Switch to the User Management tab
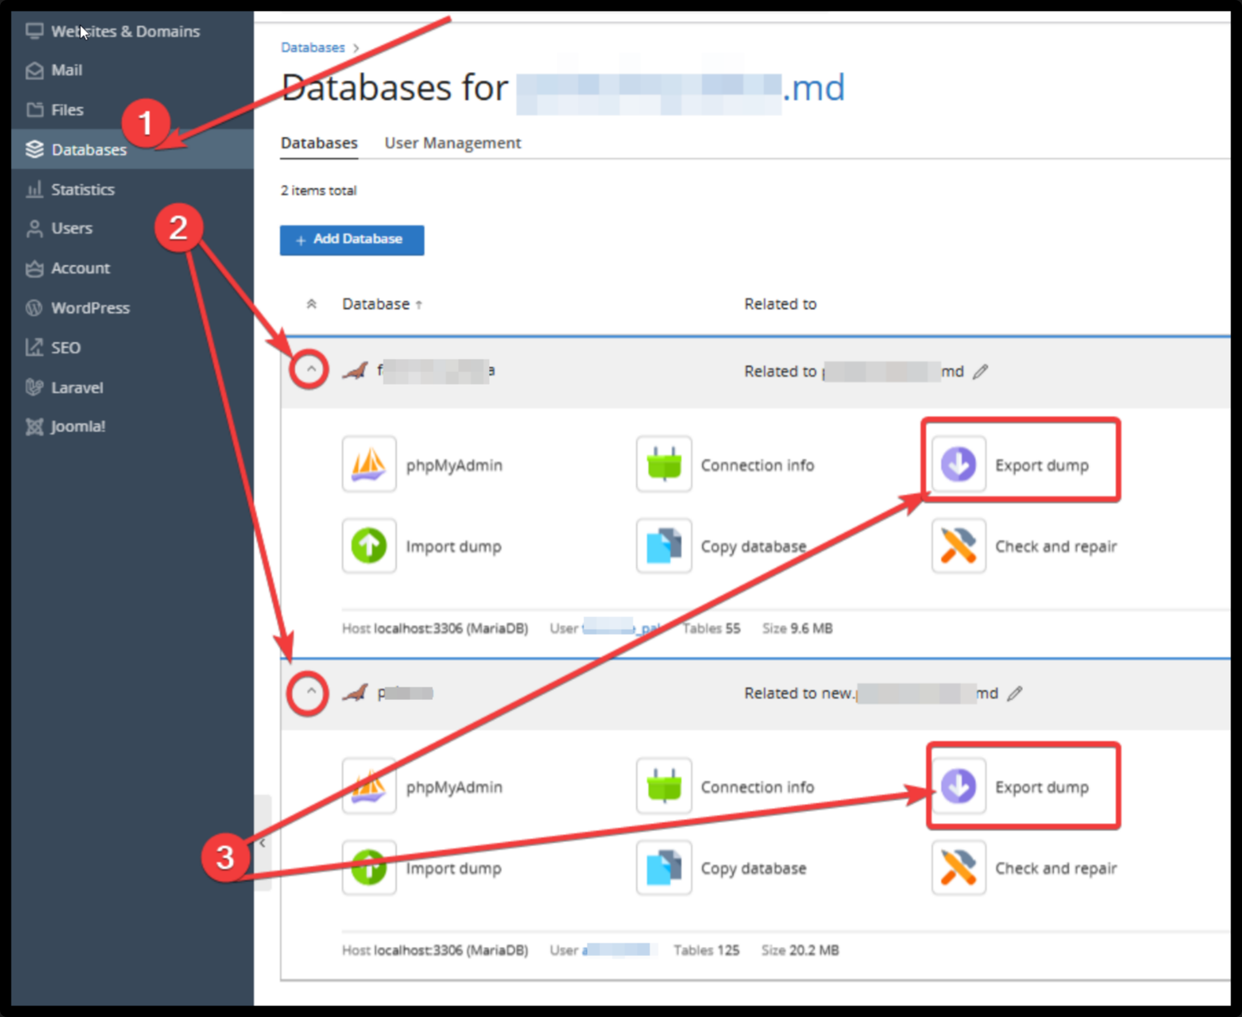The height and width of the screenshot is (1017, 1242). pos(452,143)
